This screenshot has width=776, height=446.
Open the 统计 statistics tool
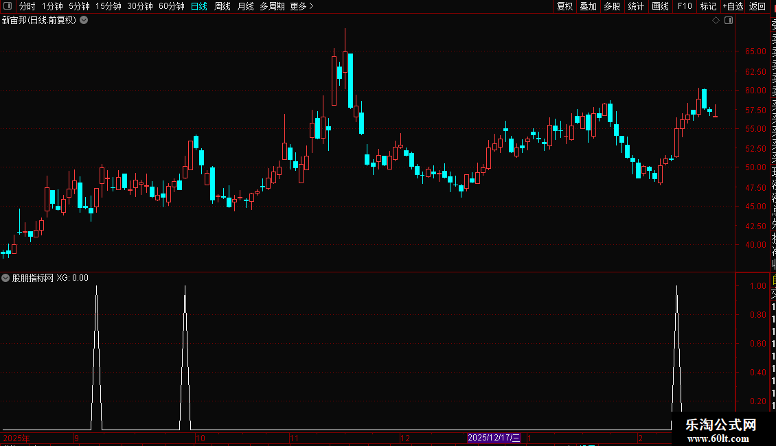pos(636,6)
